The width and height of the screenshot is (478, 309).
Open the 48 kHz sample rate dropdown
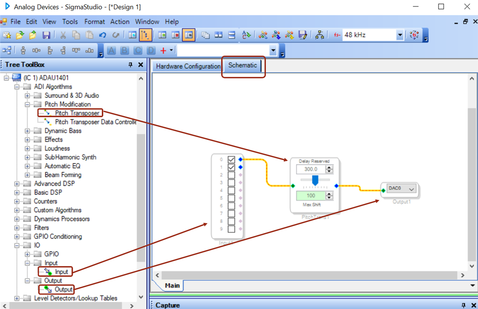(x=399, y=35)
